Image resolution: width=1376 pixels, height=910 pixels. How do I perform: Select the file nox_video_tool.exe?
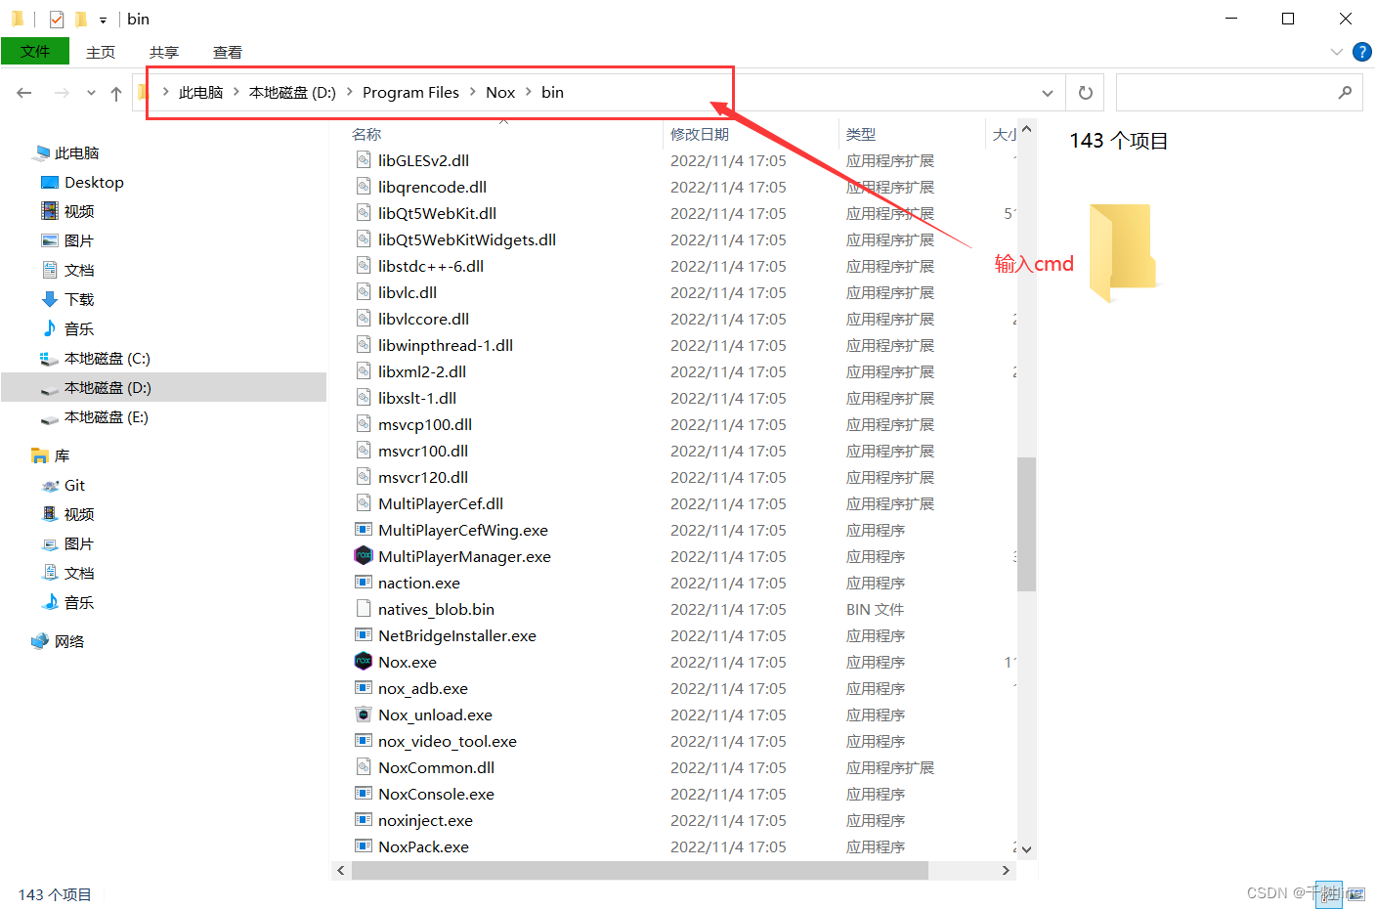click(x=448, y=741)
